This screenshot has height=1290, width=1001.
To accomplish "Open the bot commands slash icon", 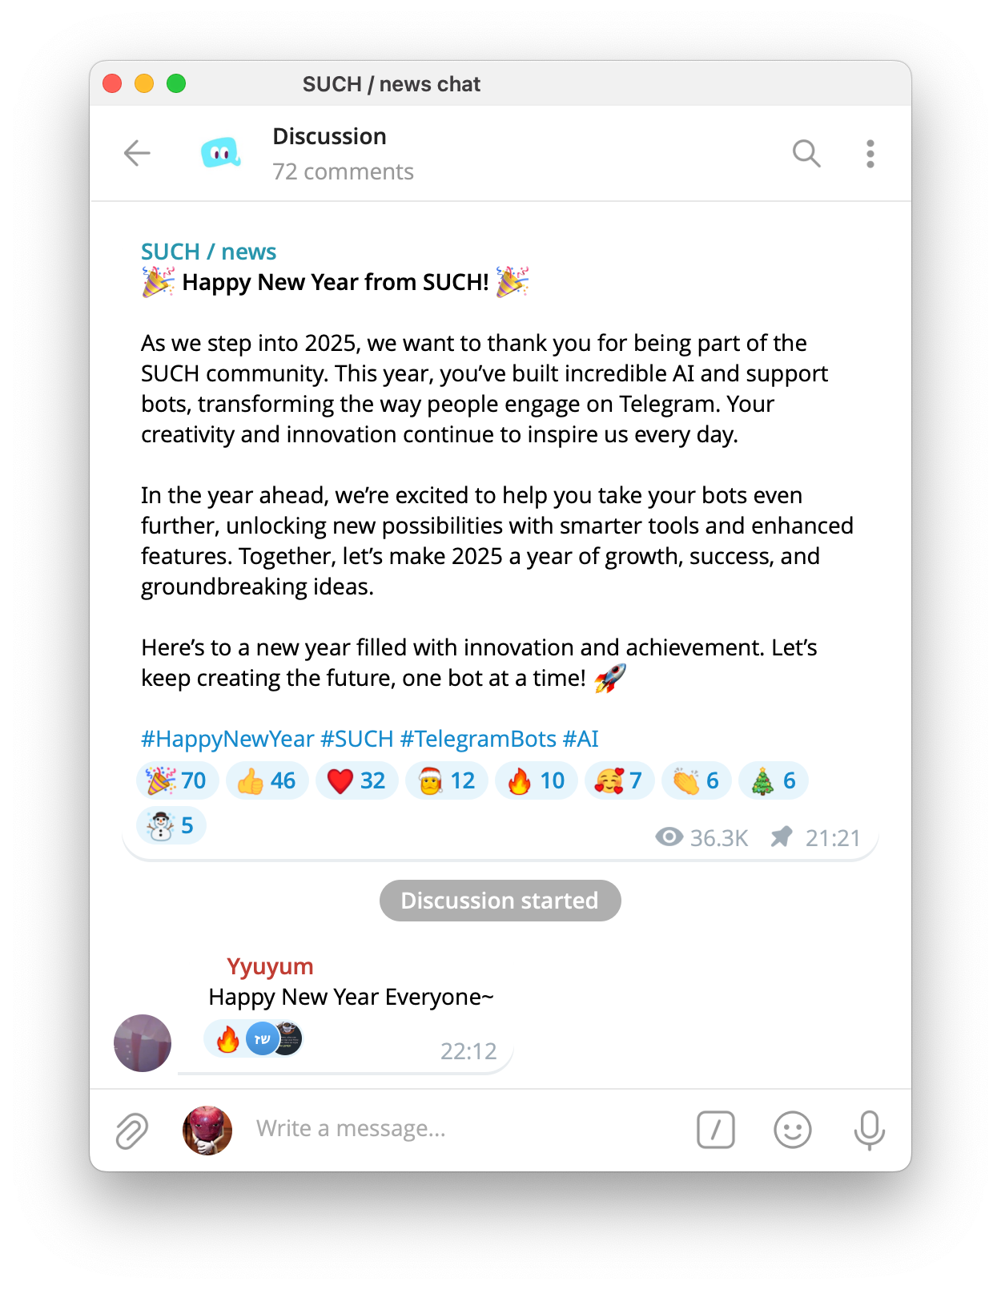I will (x=715, y=1130).
